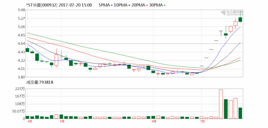268x128 pixels.
Task: Select the first green candlestick at 4月
Action: coord(27,50)
